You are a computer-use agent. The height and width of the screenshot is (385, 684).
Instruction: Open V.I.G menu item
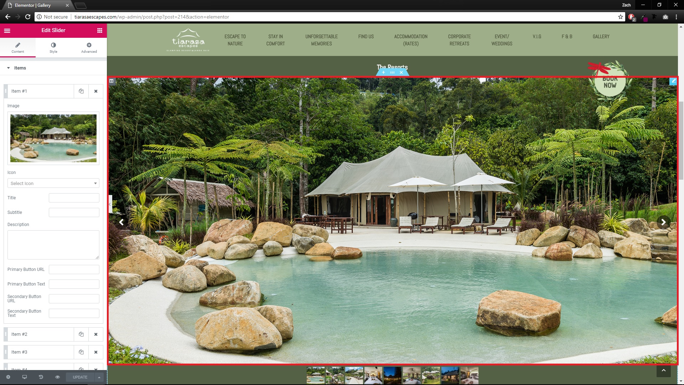537,36
